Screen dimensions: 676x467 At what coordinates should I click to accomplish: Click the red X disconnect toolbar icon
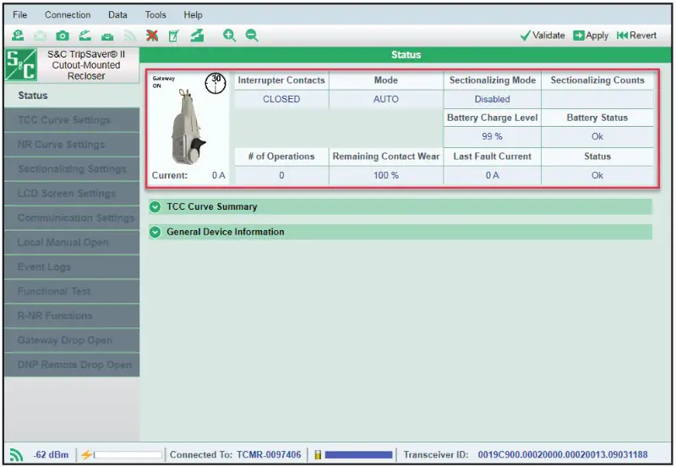(x=152, y=36)
